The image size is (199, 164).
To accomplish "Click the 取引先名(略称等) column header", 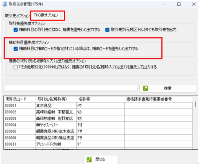I will click(56, 99).
